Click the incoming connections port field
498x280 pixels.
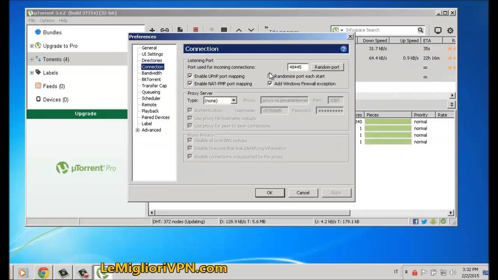298,67
